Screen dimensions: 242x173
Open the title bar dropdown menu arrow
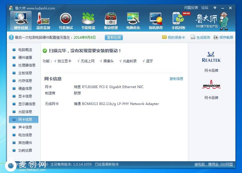pyautogui.click(x=215, y=8)
